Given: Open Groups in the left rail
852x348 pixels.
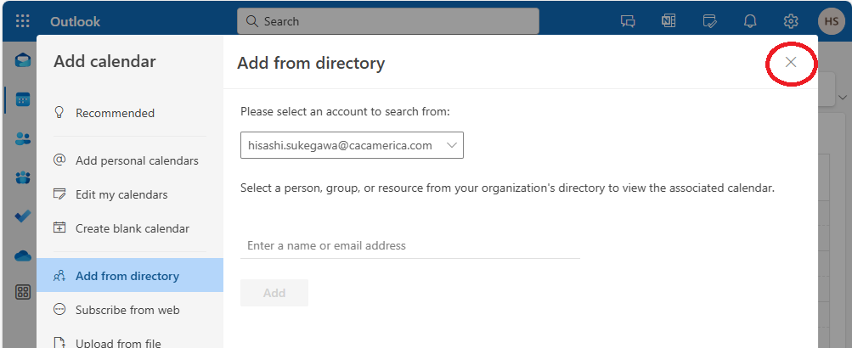Looking at the screenshot, I should tap(23, 177).
